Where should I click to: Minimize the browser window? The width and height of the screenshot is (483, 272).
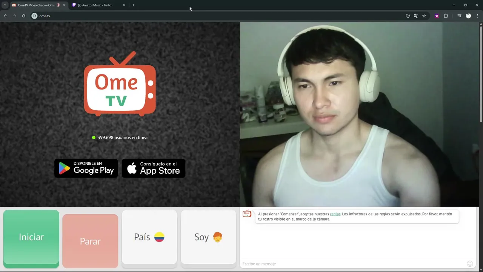454,5
